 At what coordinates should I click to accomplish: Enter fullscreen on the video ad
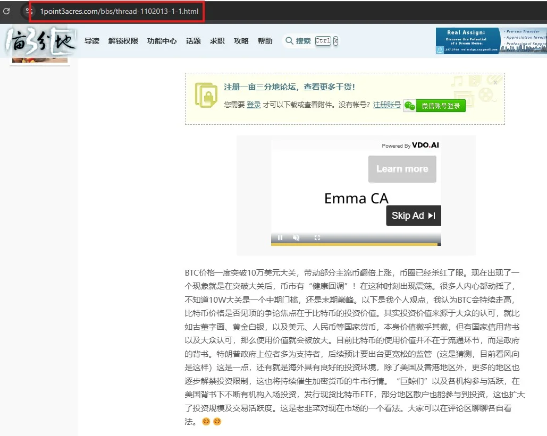click(x=317, y=237)
